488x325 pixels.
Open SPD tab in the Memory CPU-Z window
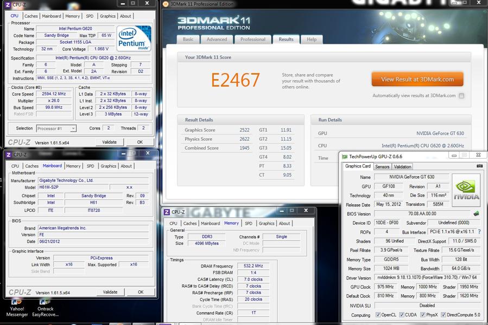249,223
